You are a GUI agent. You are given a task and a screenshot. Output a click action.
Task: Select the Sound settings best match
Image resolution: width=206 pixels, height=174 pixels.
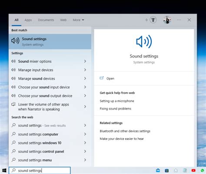(50, 42)
